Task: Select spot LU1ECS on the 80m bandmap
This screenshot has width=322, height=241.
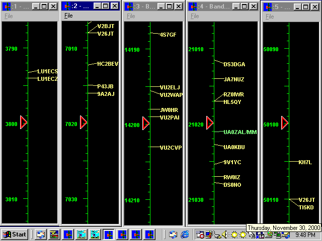Action: pos(47,71)
